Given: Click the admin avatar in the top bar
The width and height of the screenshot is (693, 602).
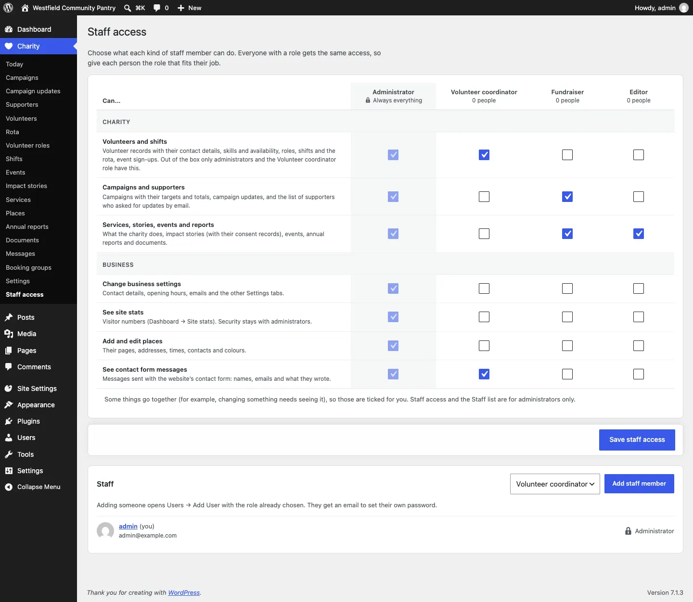Looking at the screenshot, I should [683, 8].
